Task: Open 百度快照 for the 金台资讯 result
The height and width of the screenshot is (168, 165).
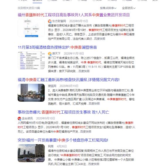Action: tap(86, 132)
